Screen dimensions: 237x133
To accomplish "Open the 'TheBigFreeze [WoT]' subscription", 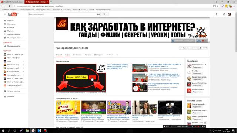I will point(14,85).
